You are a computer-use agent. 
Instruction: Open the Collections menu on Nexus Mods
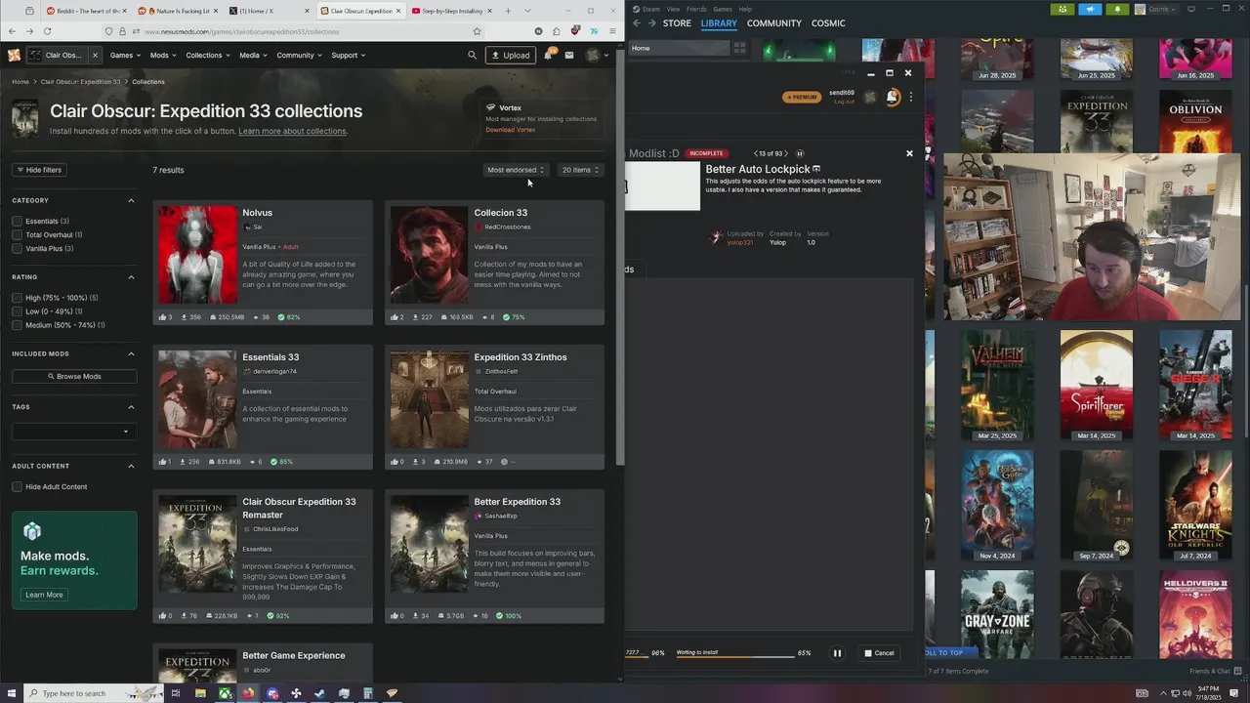208,55
